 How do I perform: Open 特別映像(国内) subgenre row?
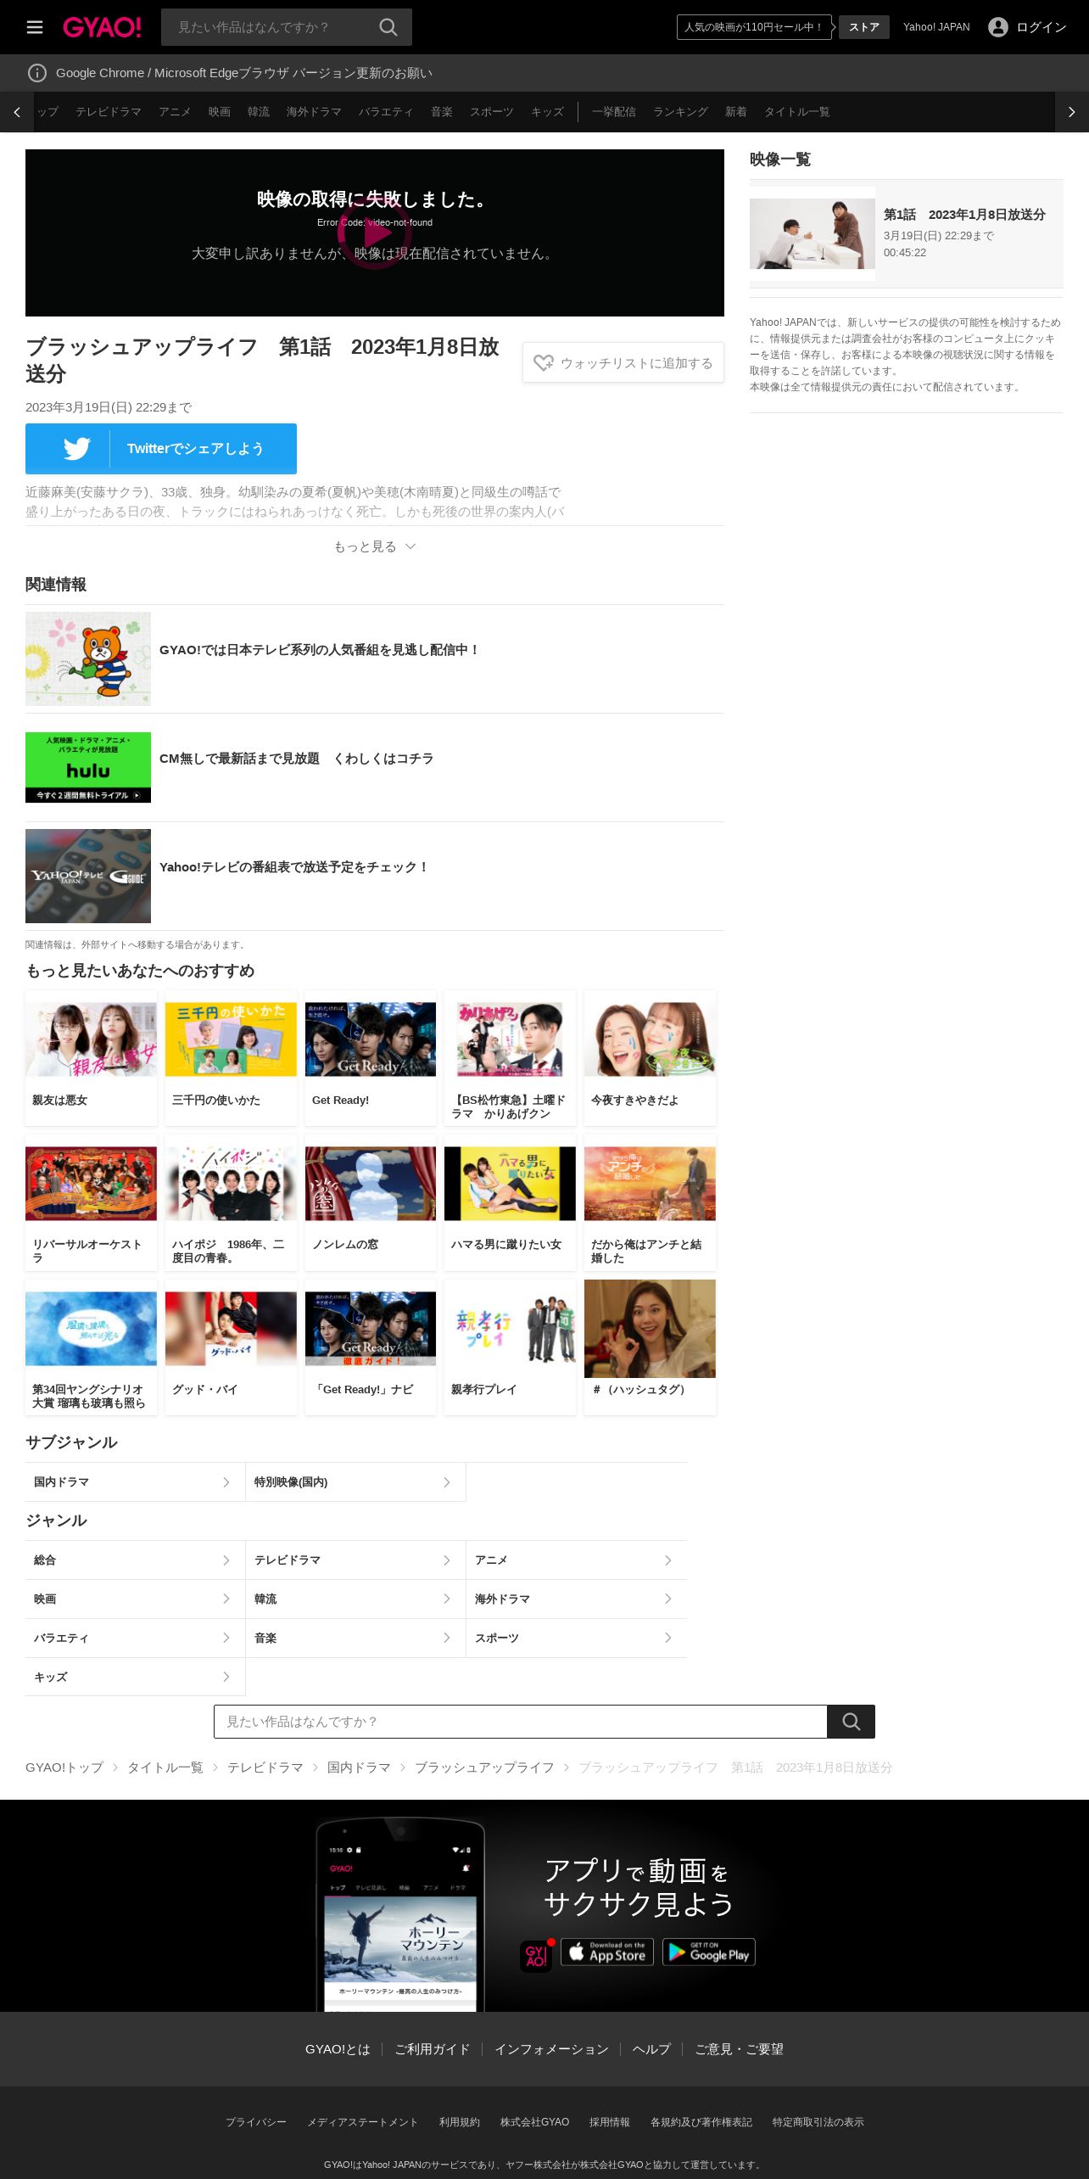click(x=355, y=1482)
